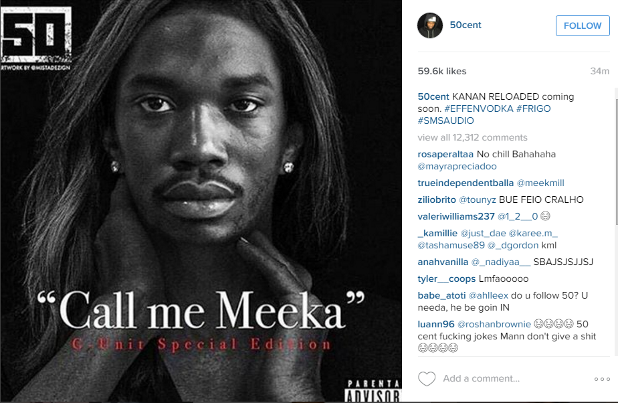The image size is (618, 403).
Task: Click the 59.6k likes count
Action: (x=442, y=71)
